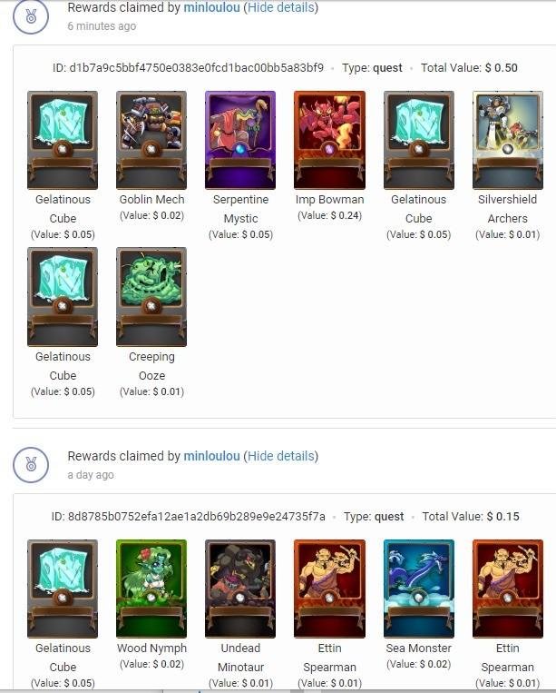Open the Undead Minotaur card
This screenshot has width=556, height=693.
240,589
